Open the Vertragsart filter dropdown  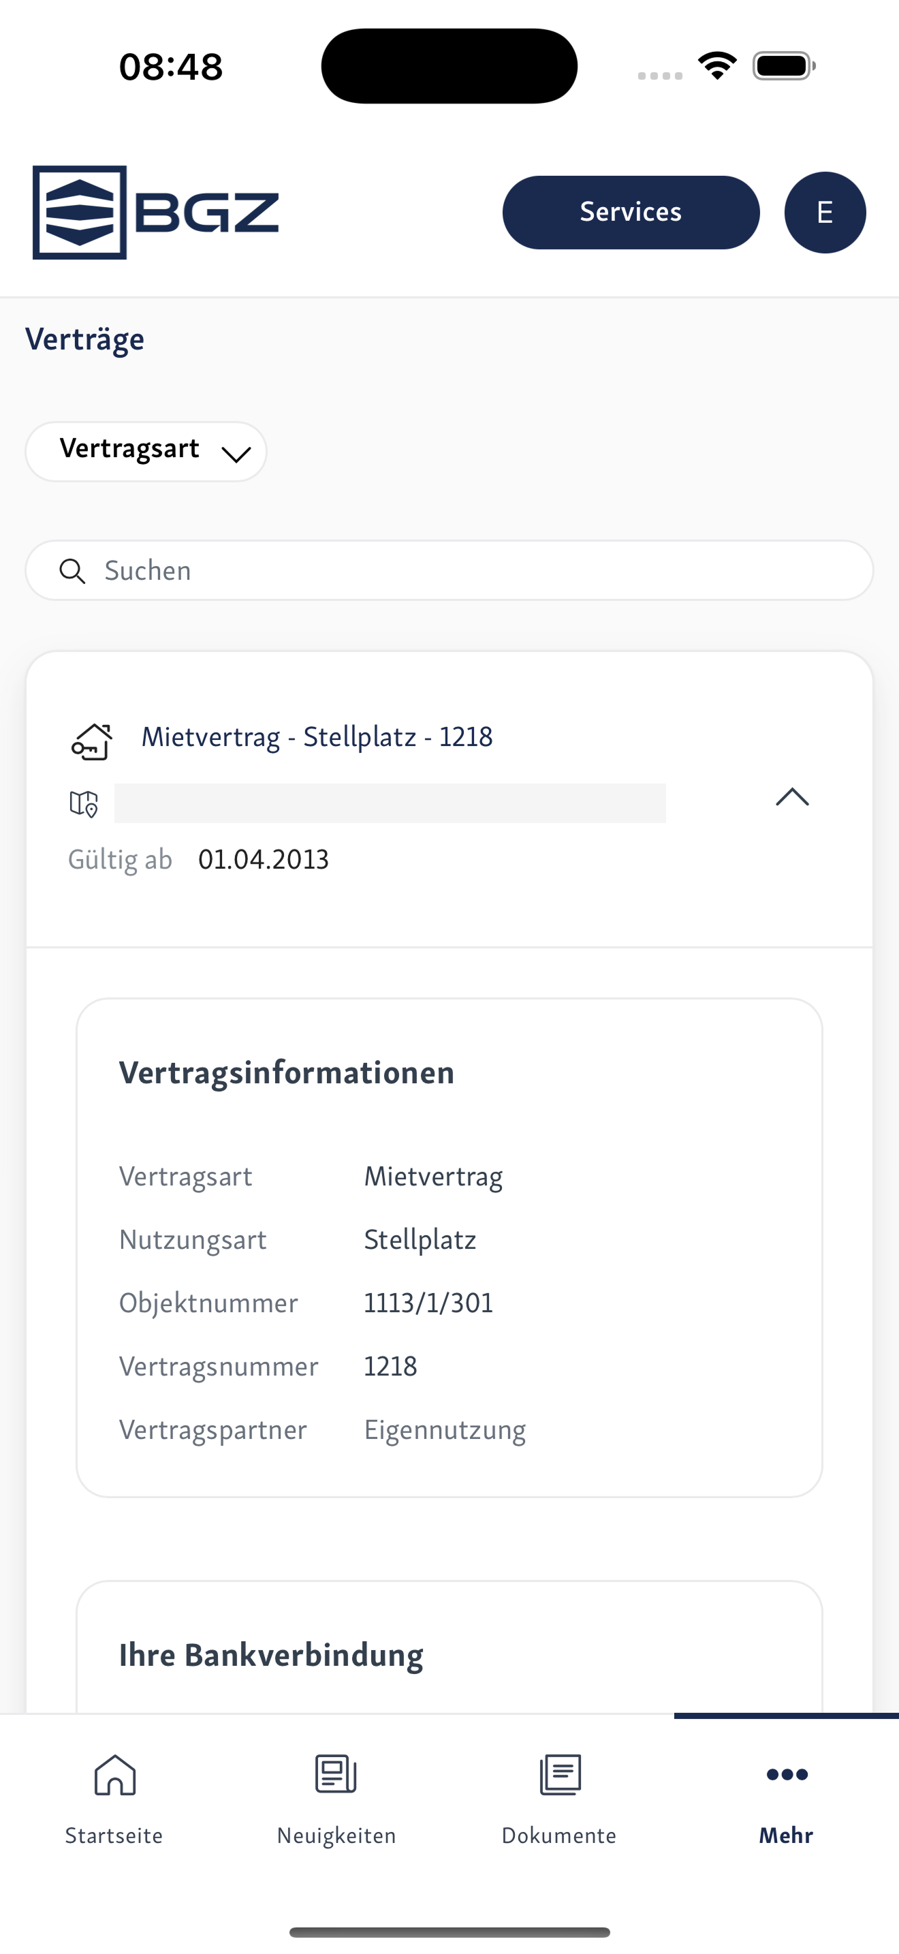coord(146,451)
